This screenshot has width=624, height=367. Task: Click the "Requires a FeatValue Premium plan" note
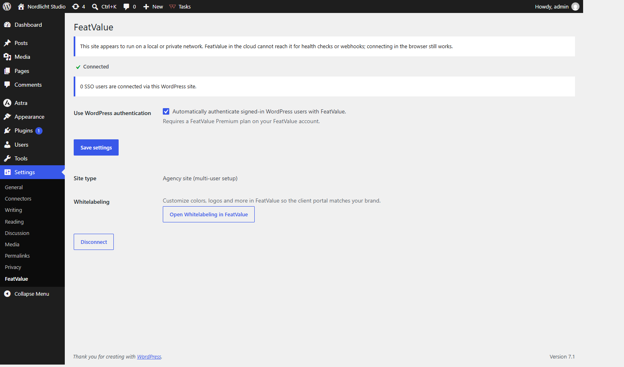241,121
